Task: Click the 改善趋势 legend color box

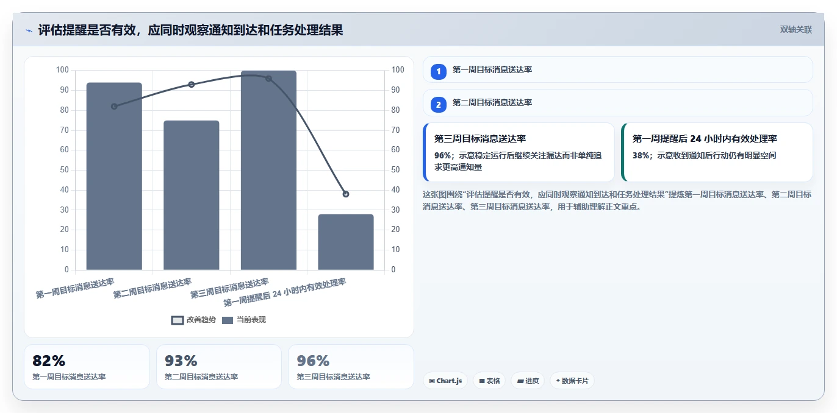Action: coord(178,320)
